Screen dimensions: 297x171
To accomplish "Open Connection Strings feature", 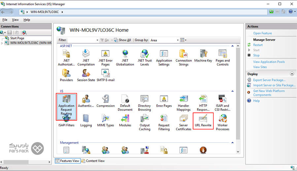I will point(183,58).
